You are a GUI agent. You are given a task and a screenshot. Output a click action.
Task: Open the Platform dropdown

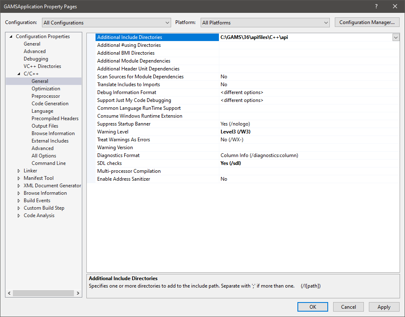(x=265, y=22)
